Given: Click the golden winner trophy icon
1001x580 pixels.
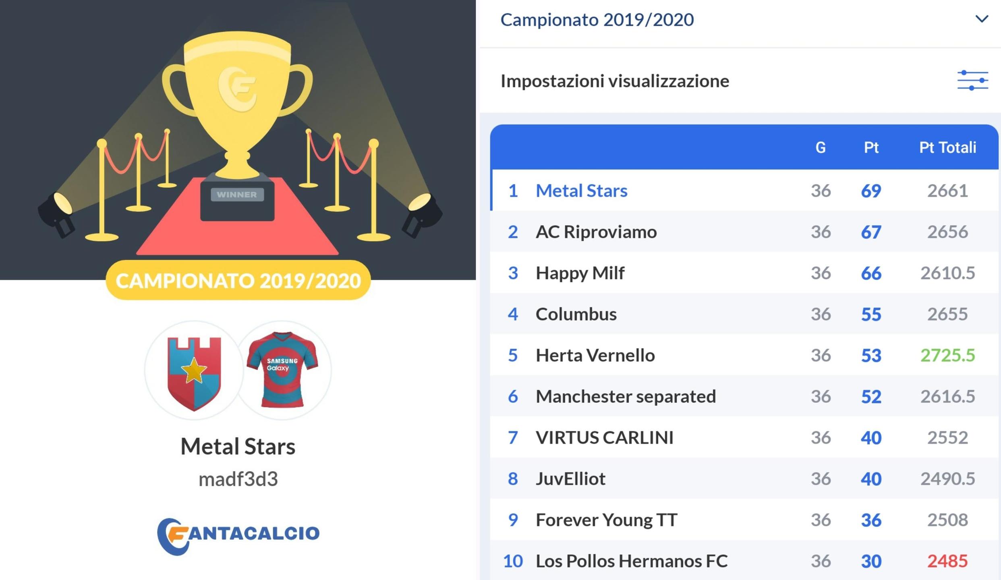Looking at the screenshot, I should coord(237,101).
